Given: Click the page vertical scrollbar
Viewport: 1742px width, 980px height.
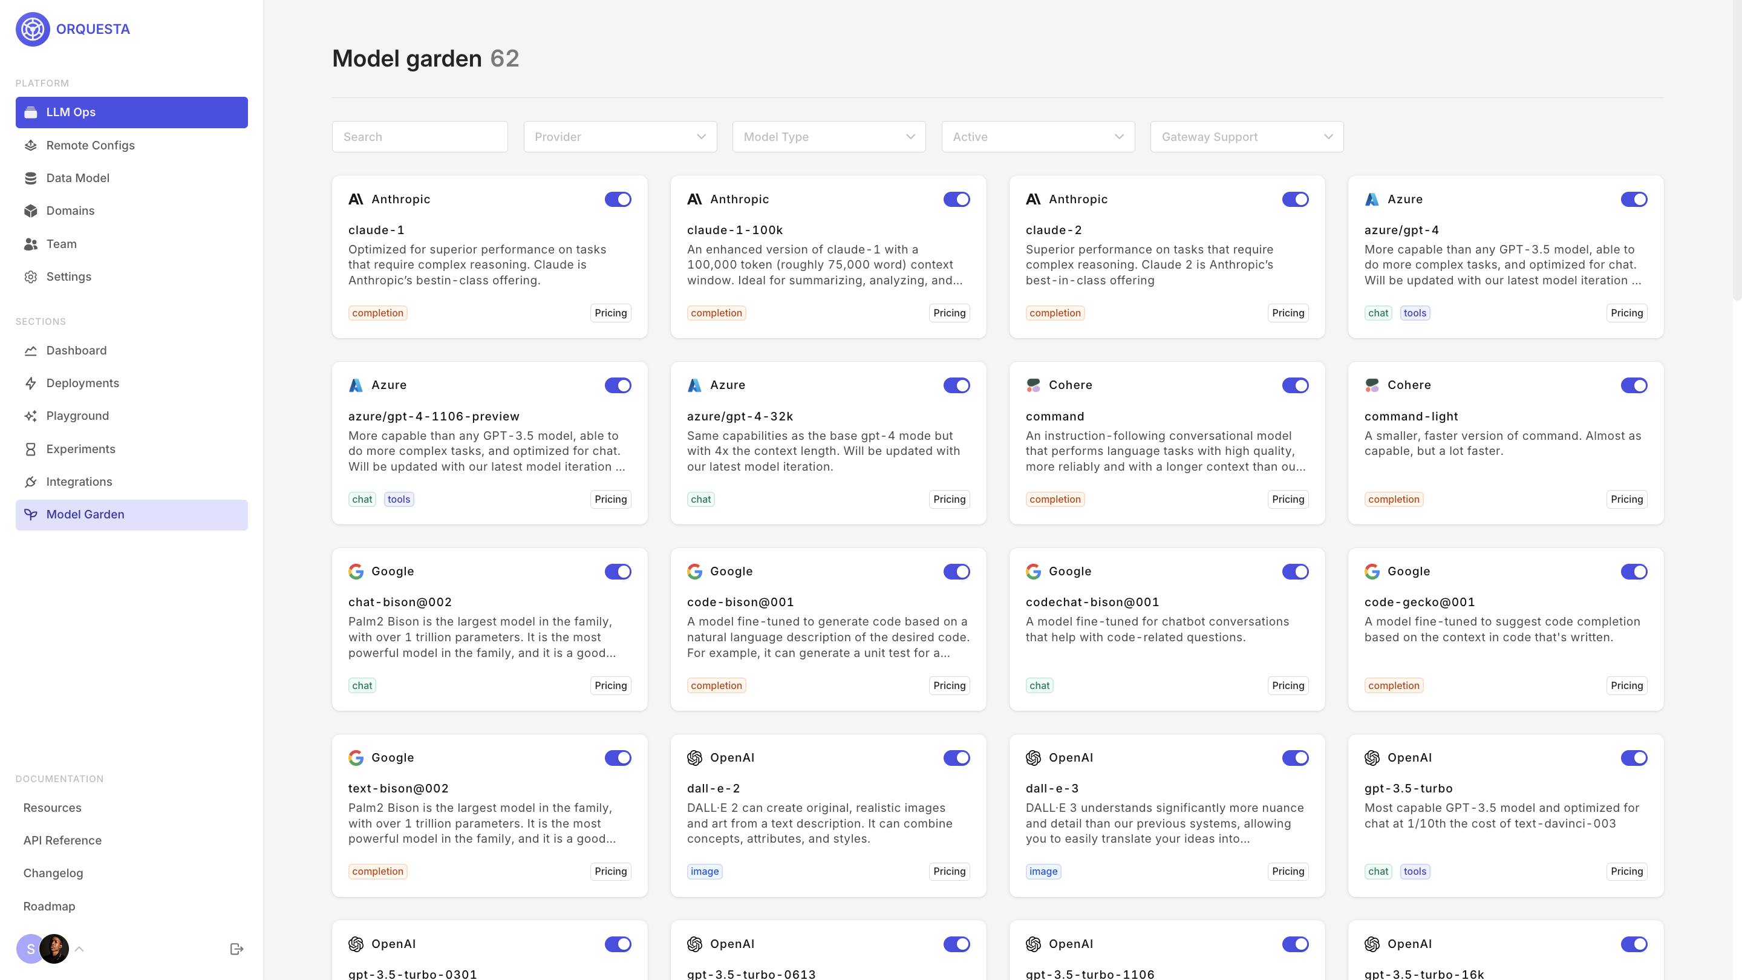Looking at the screenshot, I should pyautogui.click(x=1737, y=149).
